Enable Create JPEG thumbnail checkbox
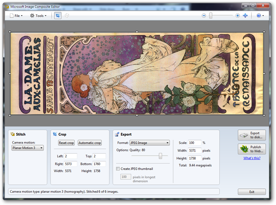276x205 pixels. pyautogui.click(x=118, y=169)
